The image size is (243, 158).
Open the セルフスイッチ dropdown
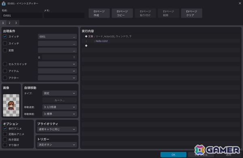58,64
